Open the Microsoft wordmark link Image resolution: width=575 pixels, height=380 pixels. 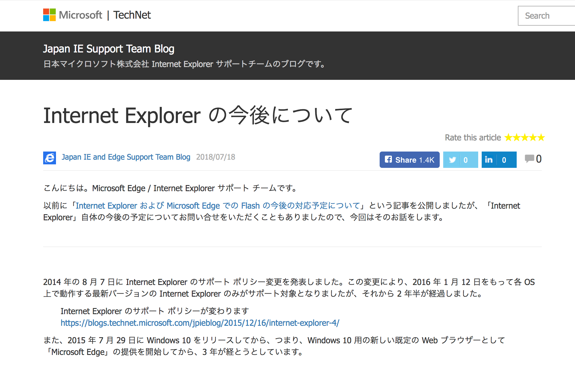point(80,15)
